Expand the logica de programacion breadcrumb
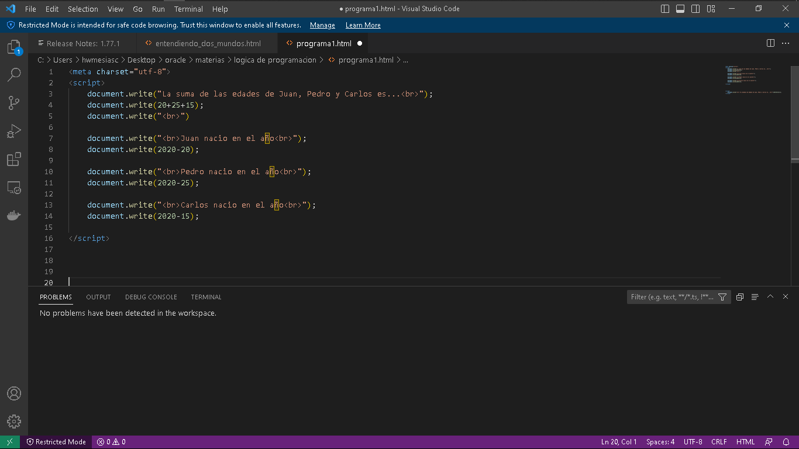Screen dimensions: 799x449 pos(275,60)
